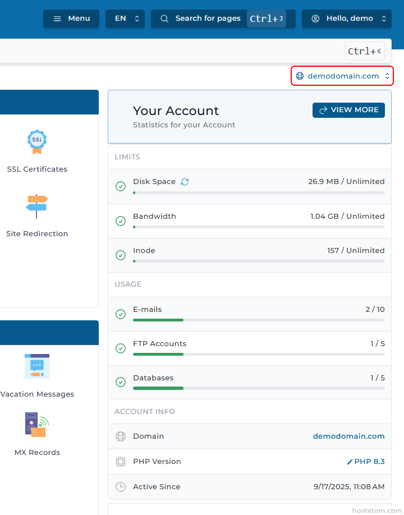Click the search field with Ctrl+K hint
This screenshot has height=515, width=404.
[x=168, y=51]
